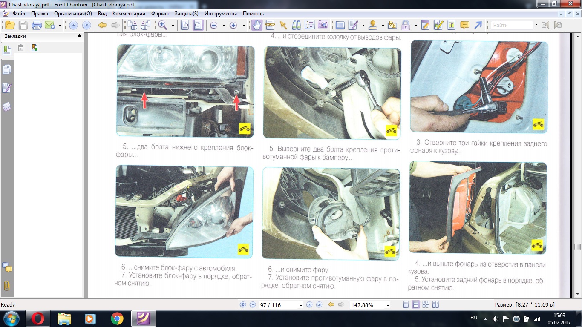Add a new bookmark with the plus bookmark icon
Viewport: 582px width, 327px height.
tap(35, 48)
